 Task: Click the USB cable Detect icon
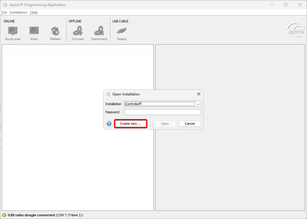tap(122, 31)
